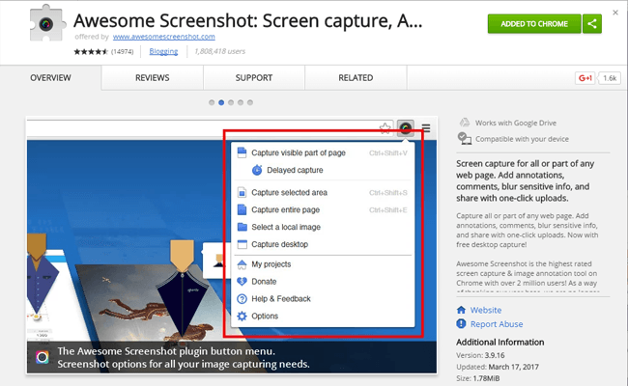The width and height of the screenshot is (628, 386).
Task: Click the Options gear icon
Action: pos(242,316)
